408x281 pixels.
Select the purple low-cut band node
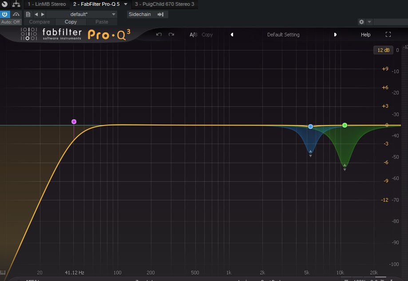pos(74,121)
